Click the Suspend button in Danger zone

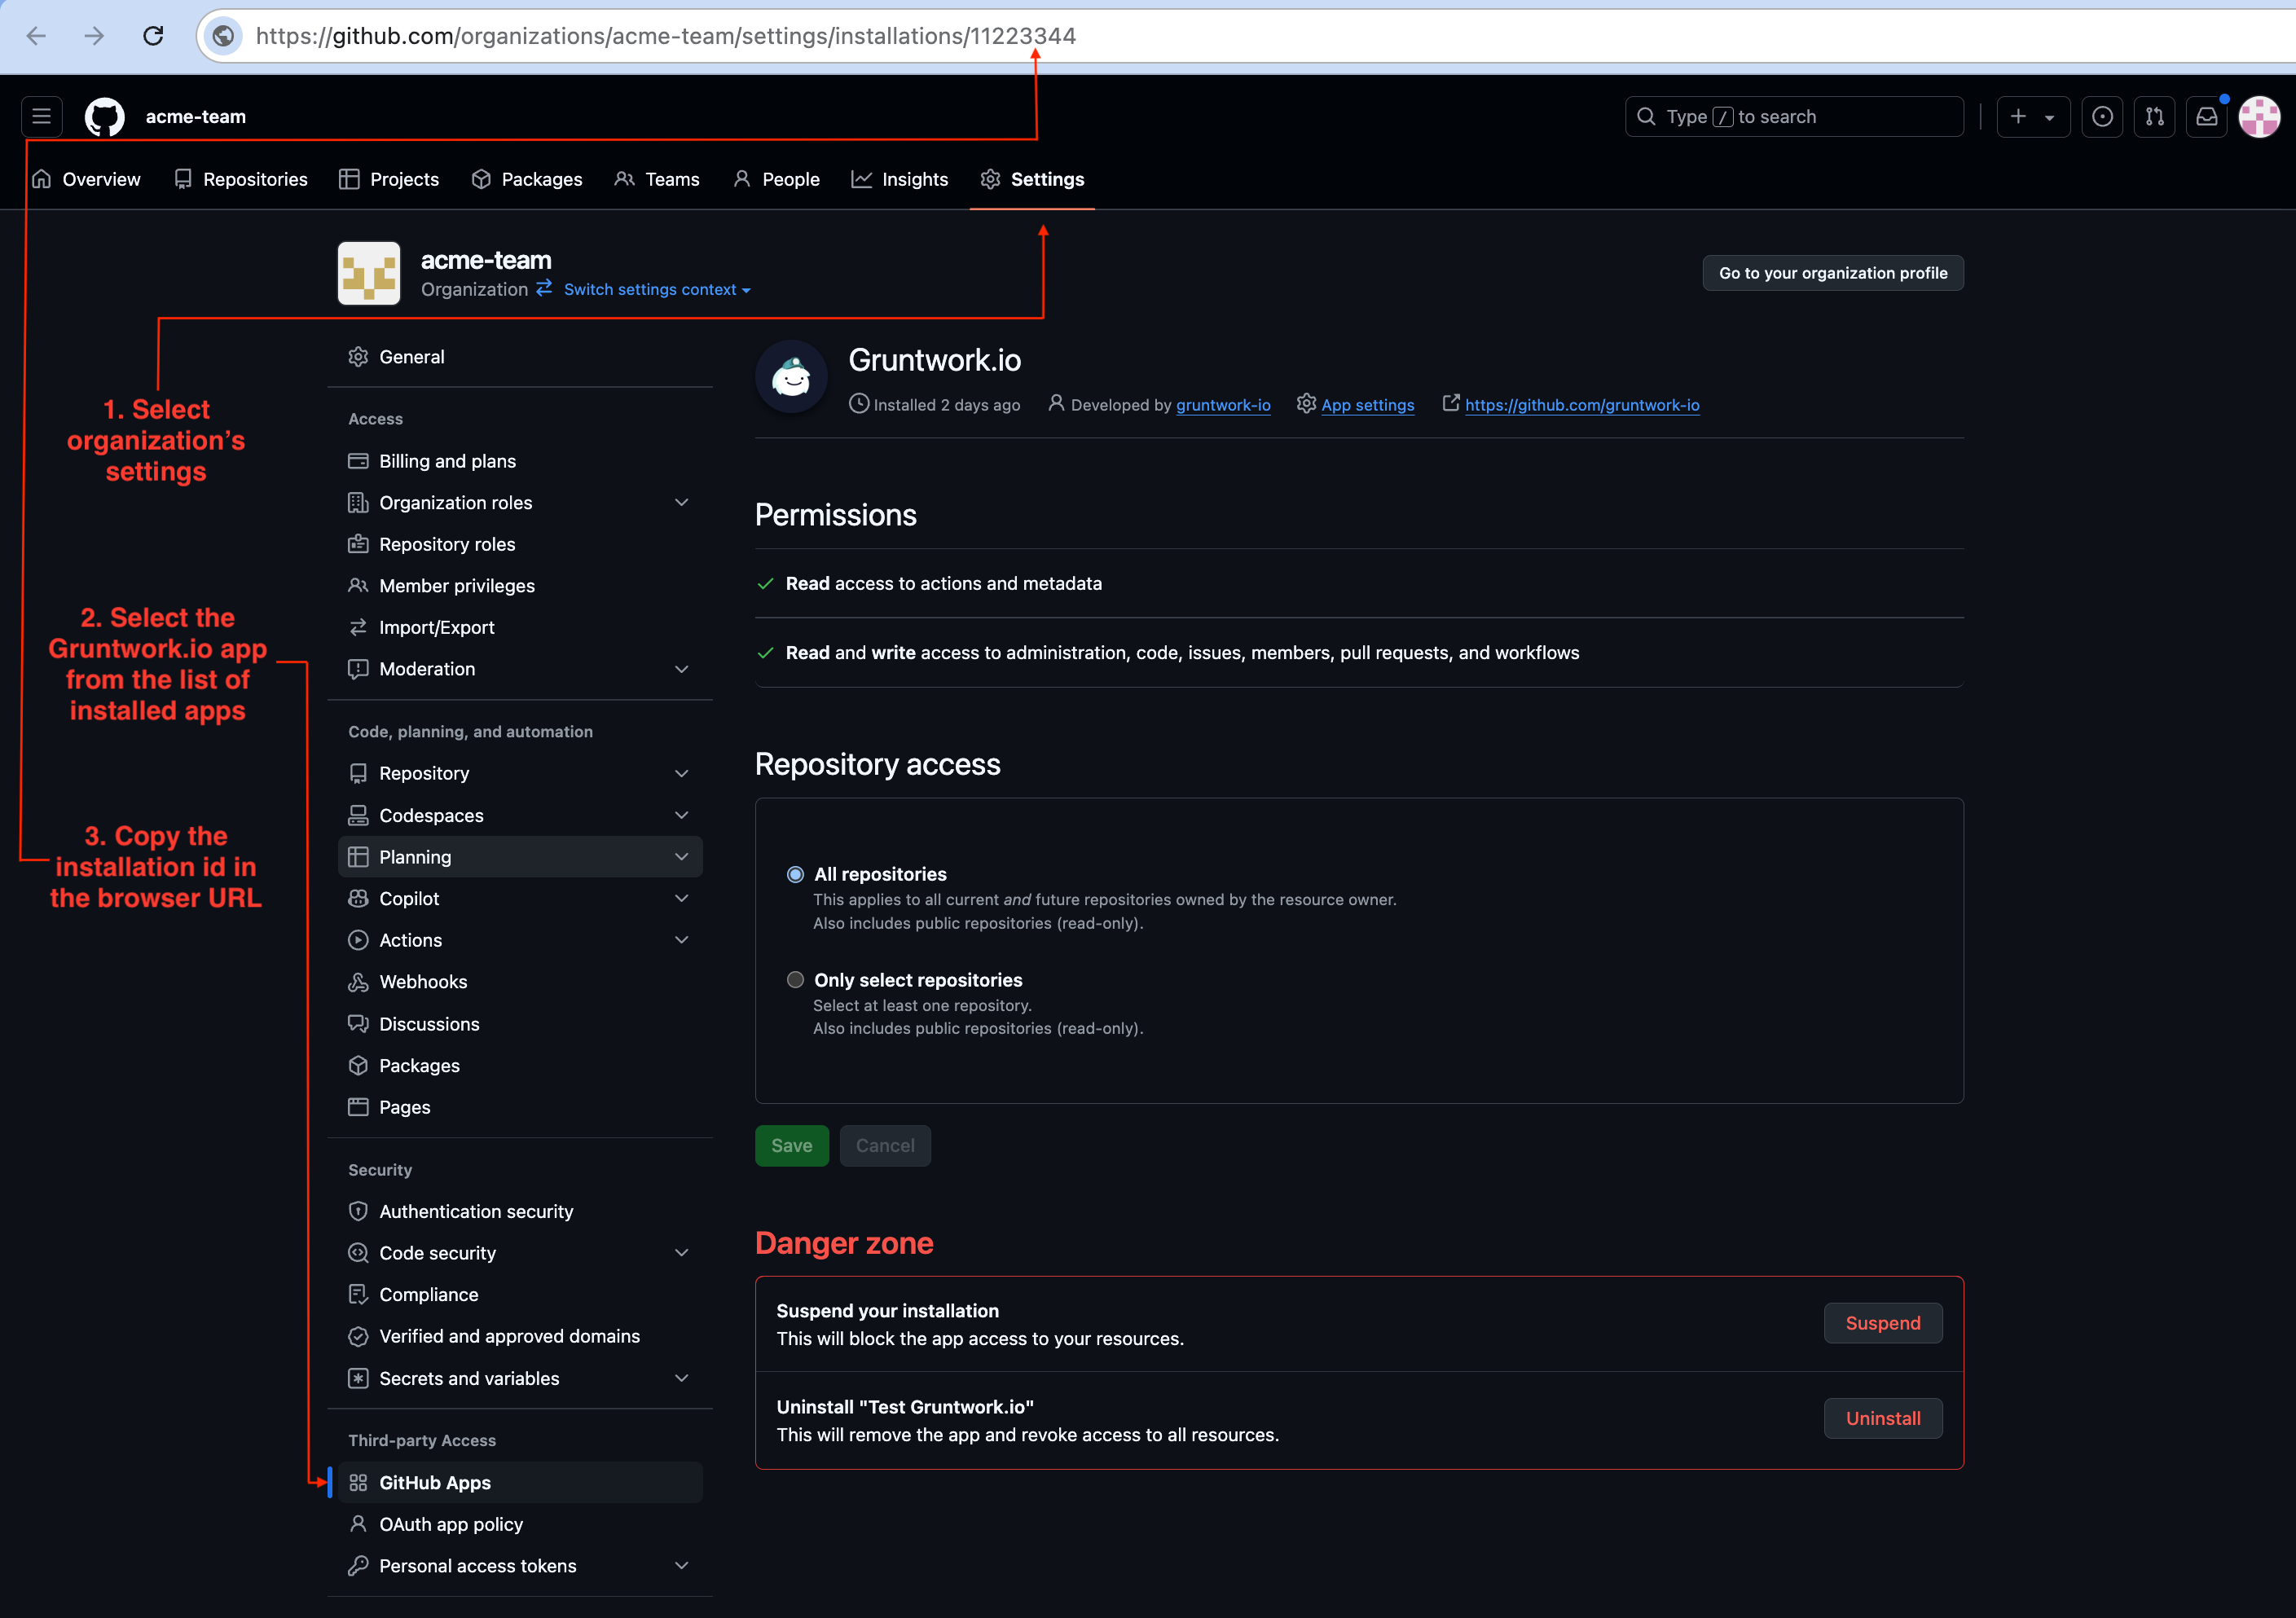click(x=1883, y=1322)
